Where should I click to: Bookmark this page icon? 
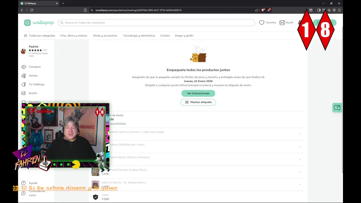85,10
